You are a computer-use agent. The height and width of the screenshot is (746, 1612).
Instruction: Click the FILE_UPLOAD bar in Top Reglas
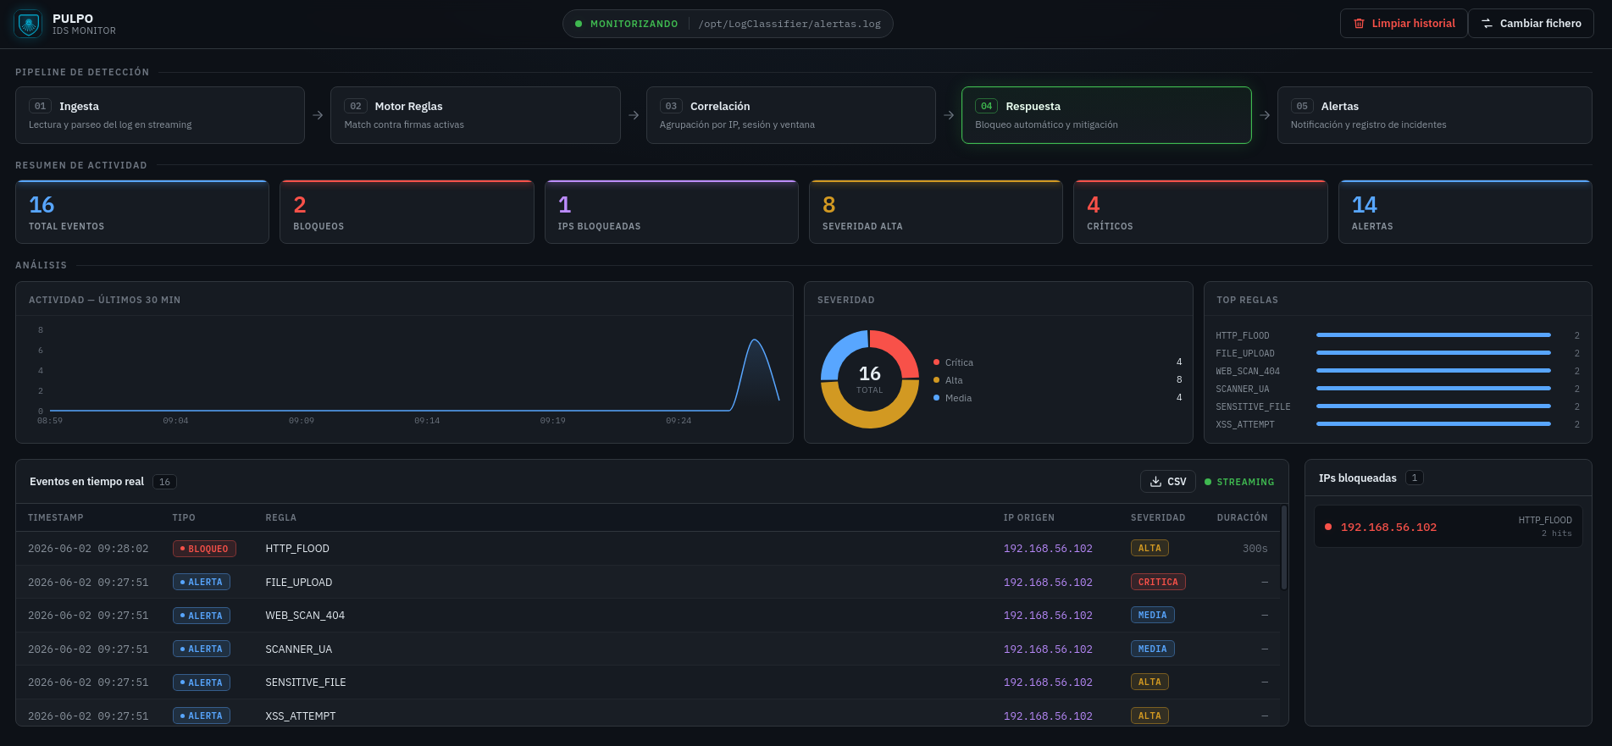click(x=1433, y=353)
